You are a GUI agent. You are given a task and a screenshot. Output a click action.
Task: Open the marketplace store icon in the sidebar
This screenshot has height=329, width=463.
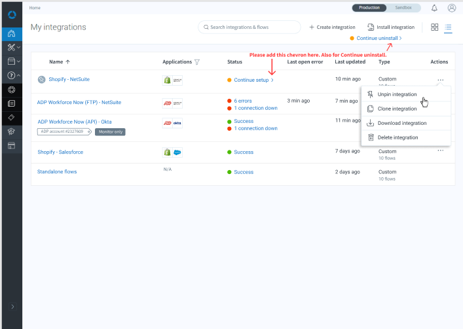(11, 145)
